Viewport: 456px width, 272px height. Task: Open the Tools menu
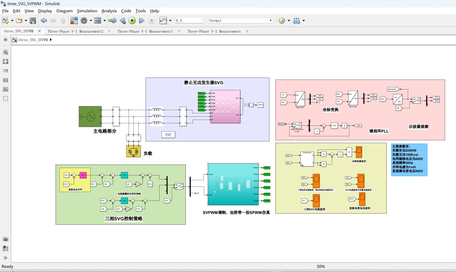[x=141, y=11]
